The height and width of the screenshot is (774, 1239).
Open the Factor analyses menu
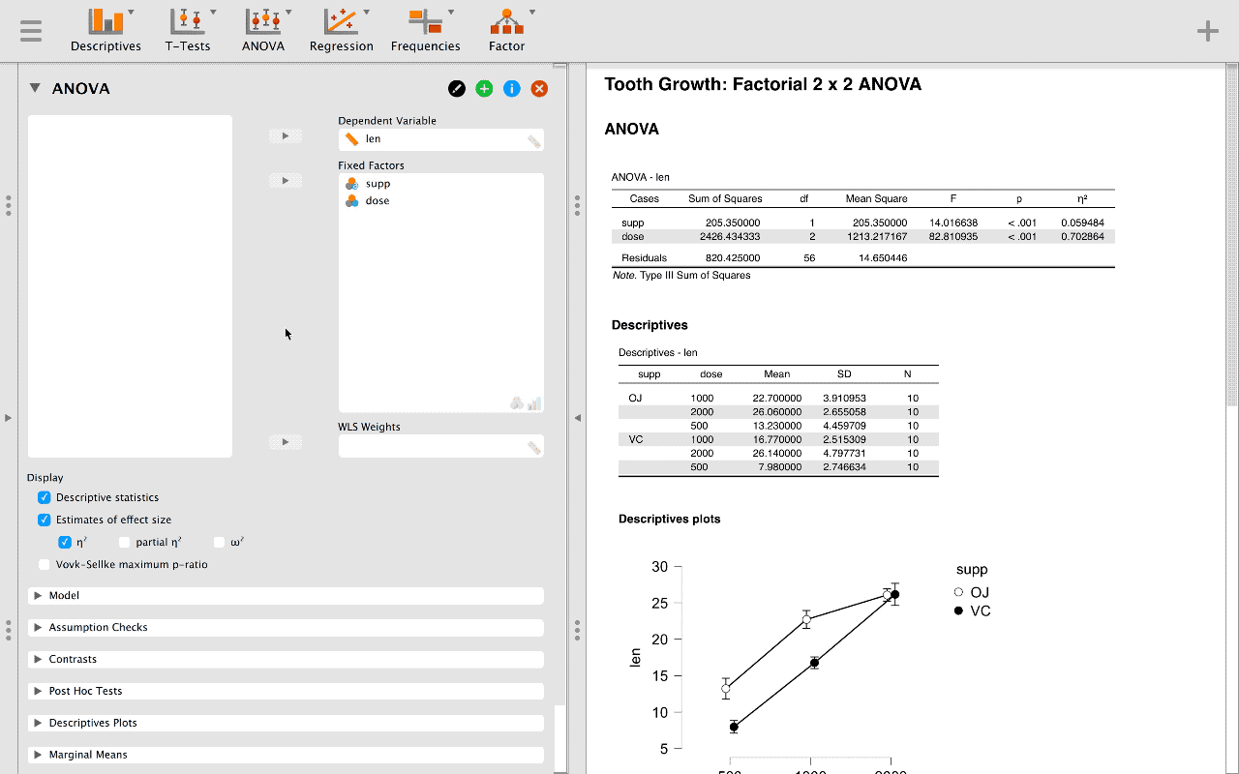(507, 30)
